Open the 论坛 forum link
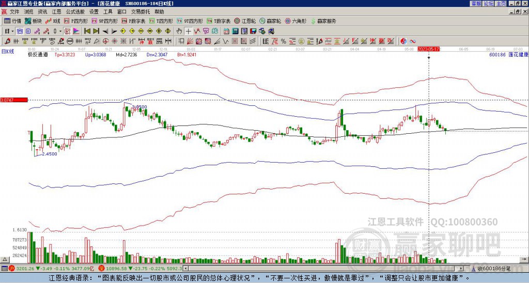This screenshot has height=283, width=529. 489,4
